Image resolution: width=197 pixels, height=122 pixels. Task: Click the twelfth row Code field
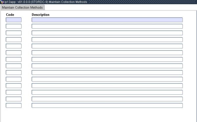click(x=14, y=92)
